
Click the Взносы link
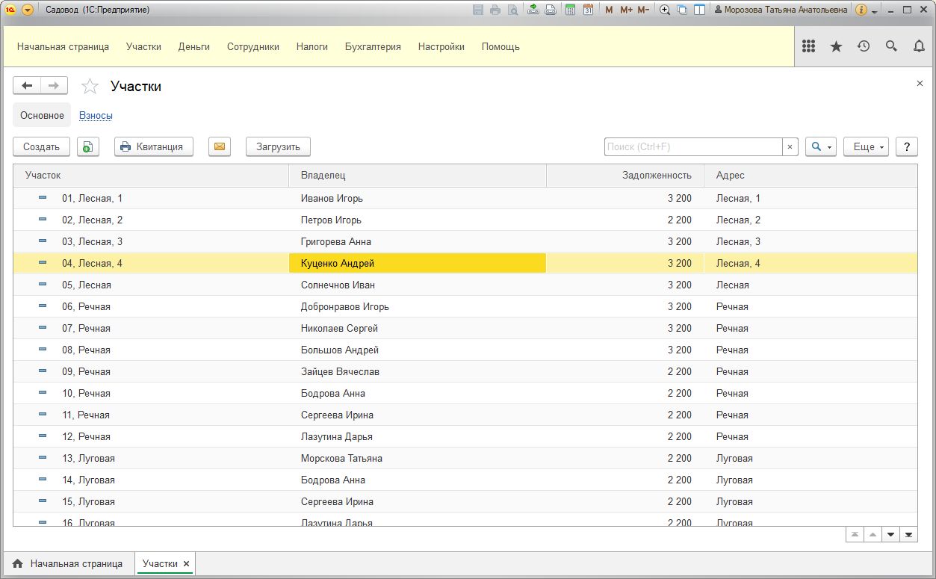[x=96, y=116]
